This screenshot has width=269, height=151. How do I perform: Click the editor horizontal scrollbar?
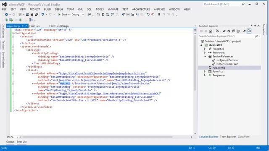click(x=98, y=137)
